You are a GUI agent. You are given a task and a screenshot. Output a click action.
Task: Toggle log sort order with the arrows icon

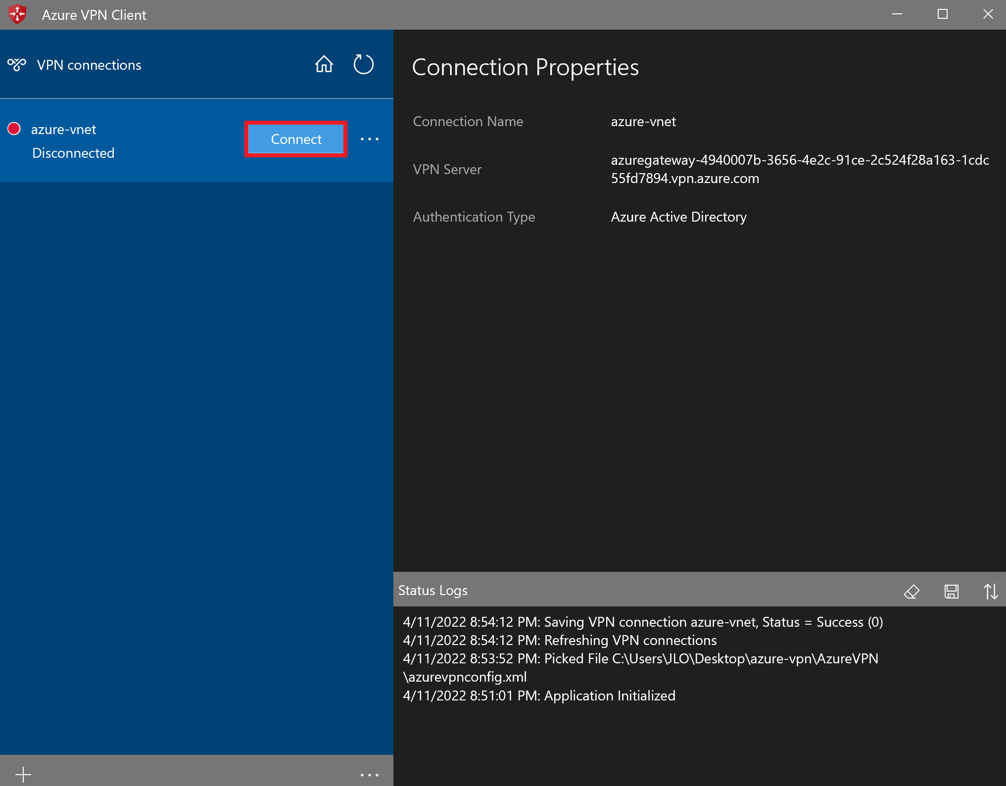991,591
